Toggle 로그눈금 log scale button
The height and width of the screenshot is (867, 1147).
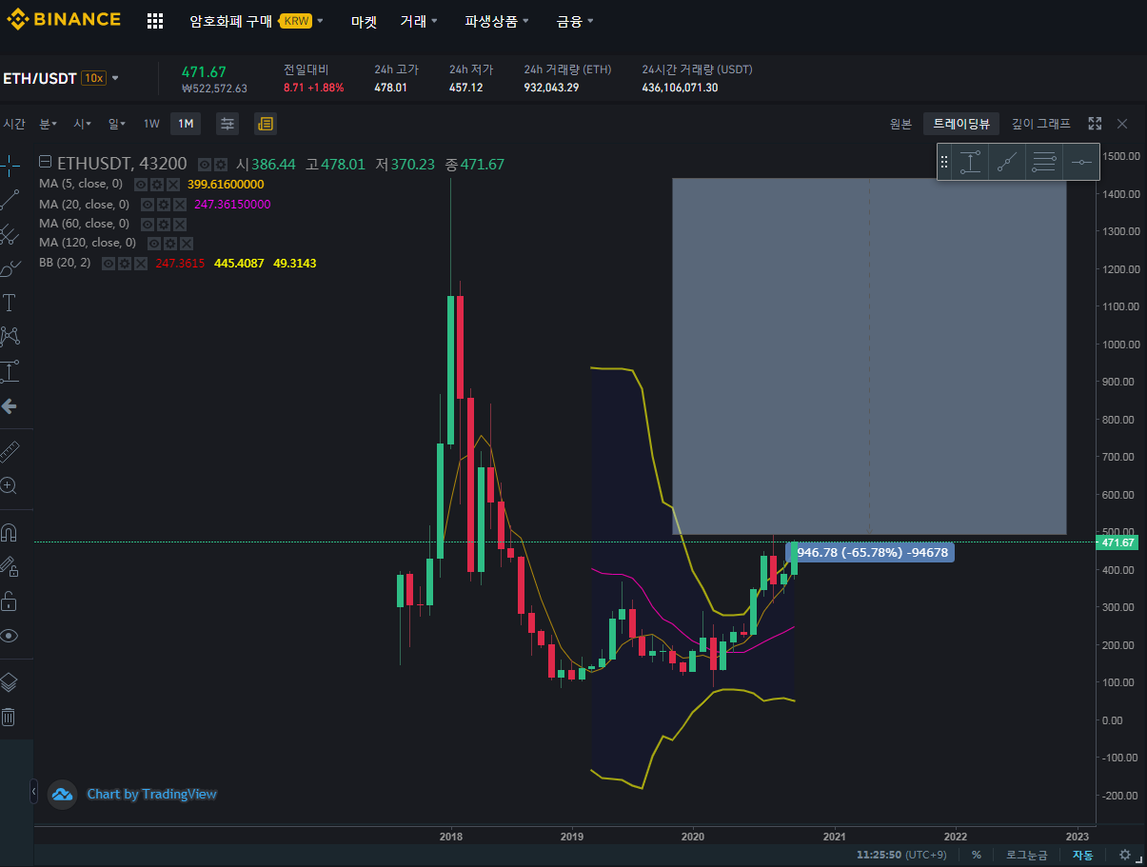[x=1027, y=855]
